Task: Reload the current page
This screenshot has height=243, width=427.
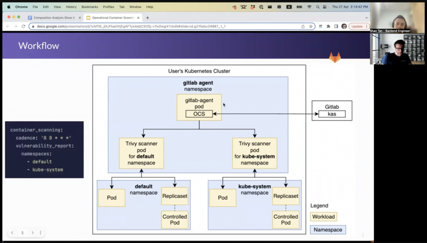Action: tap(23, 26)
